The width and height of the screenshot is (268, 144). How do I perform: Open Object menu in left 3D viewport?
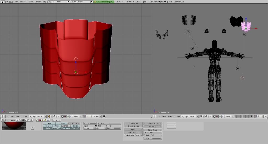(25, 116)
